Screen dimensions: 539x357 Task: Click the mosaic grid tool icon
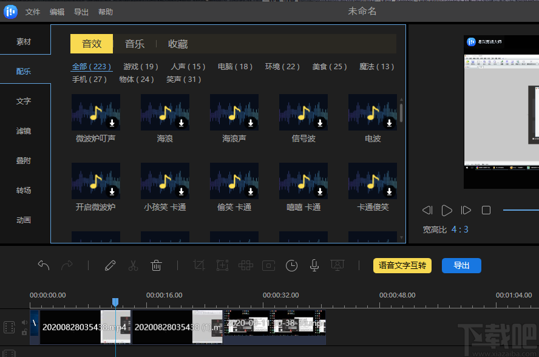(x=245, y=265)
